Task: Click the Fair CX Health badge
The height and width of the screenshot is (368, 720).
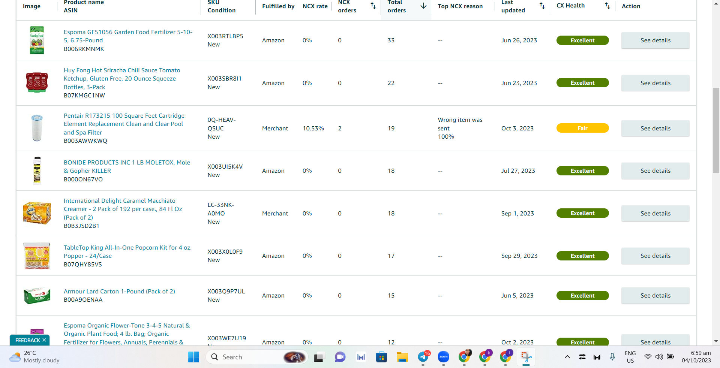Action: tap(582, 128)
